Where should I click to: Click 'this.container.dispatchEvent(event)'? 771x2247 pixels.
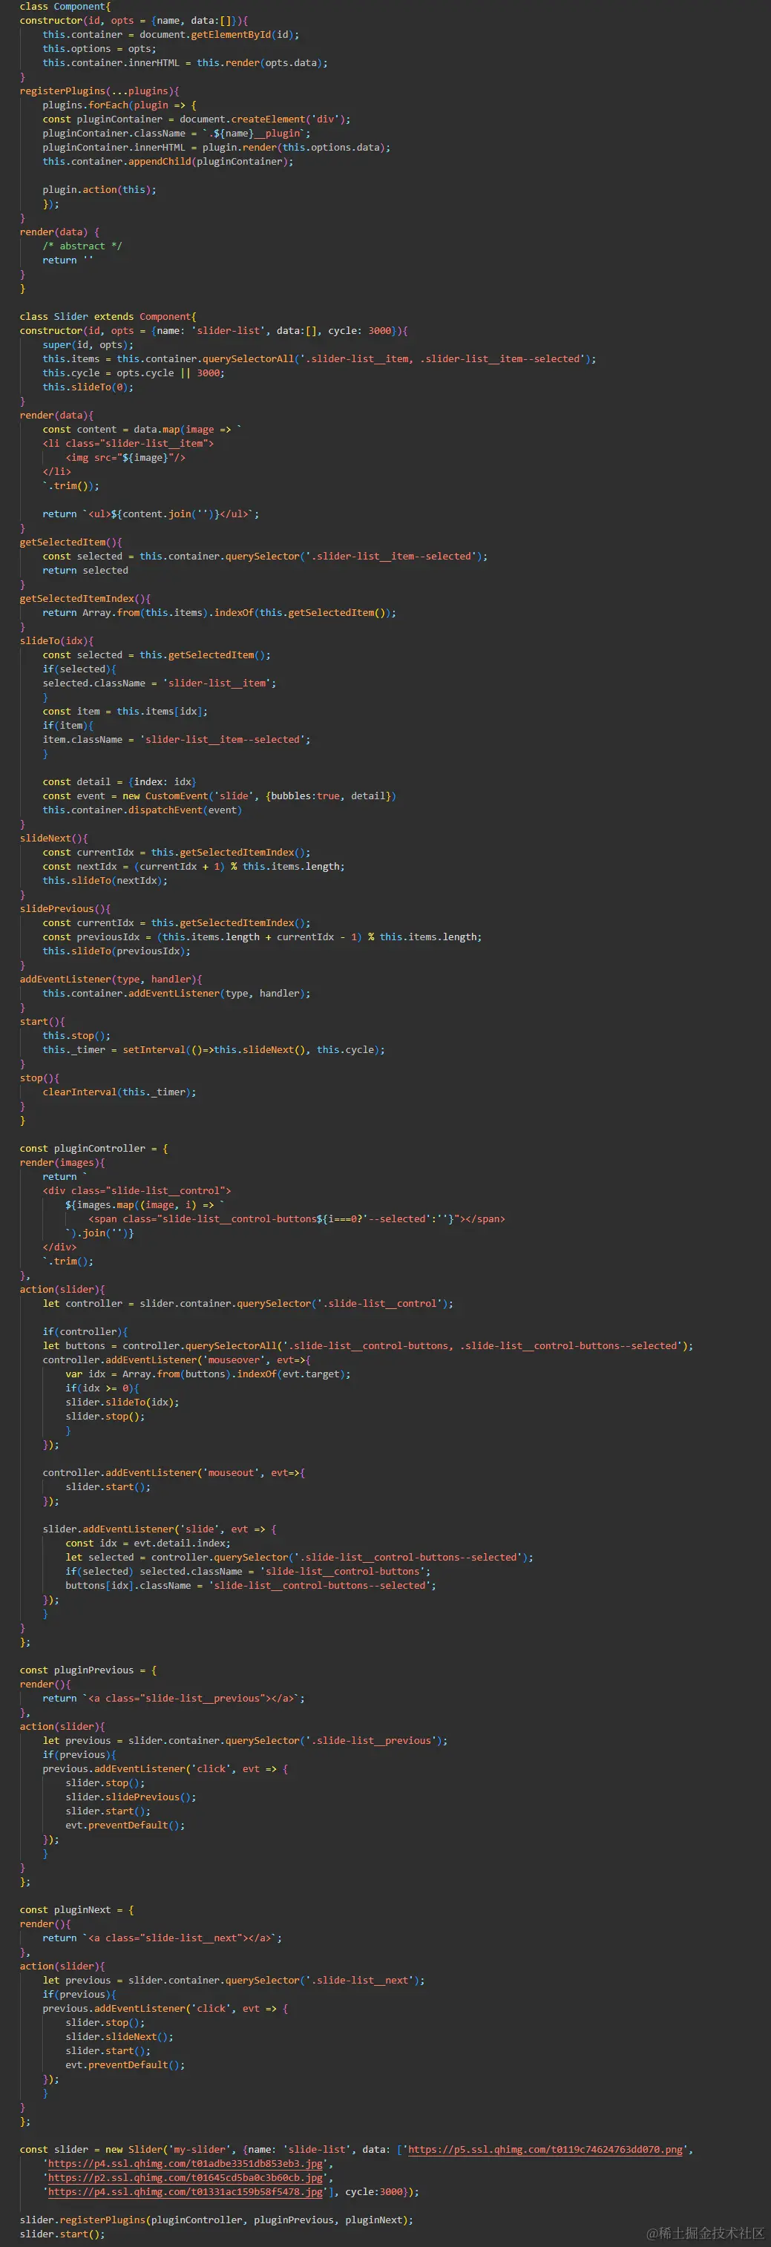point(142,810)
